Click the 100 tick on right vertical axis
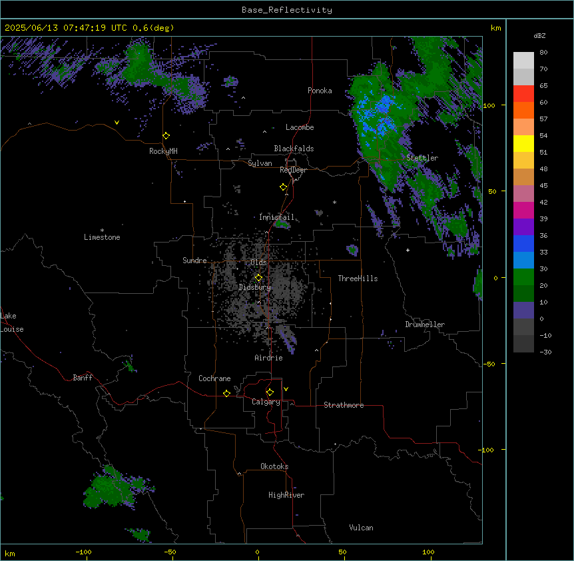Screen dimensions: 574x561 (x=489, y=105)
